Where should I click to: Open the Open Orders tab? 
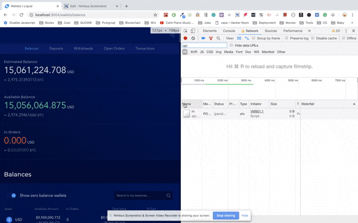click(x=114, y=49)
